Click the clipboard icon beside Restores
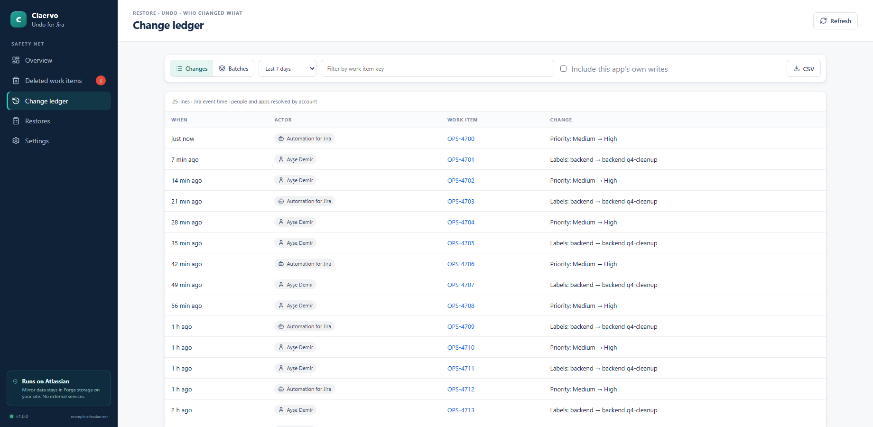 [x=16, y=121]
